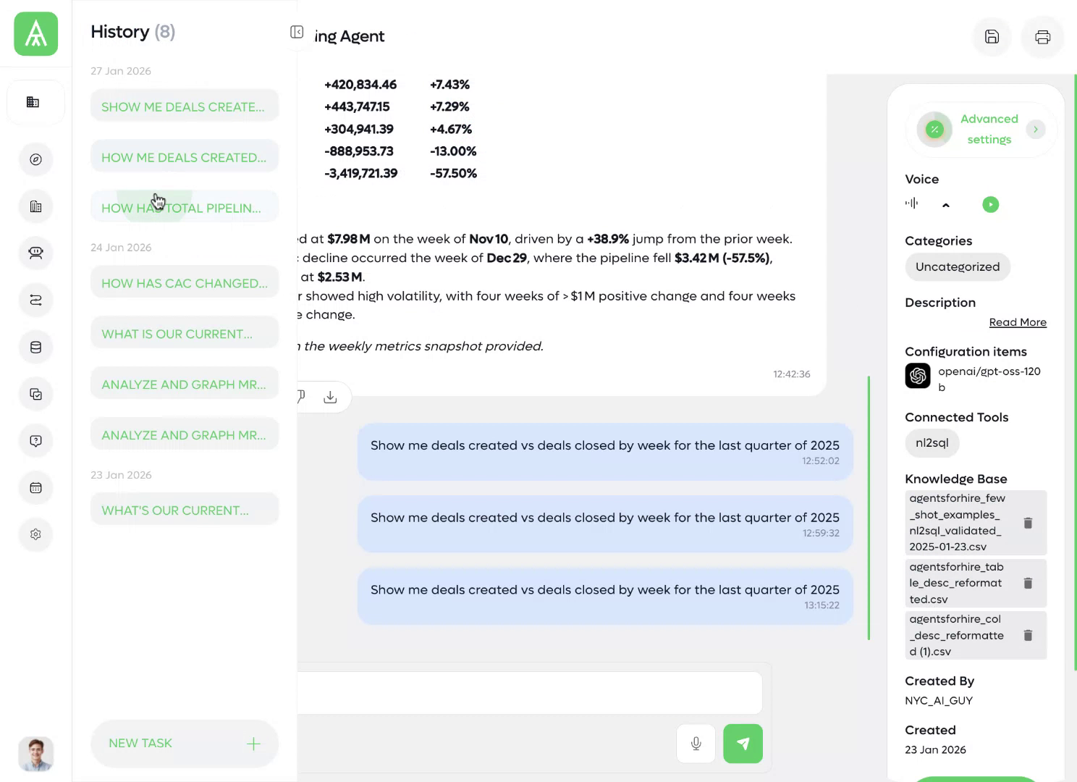Click the green send message button
The width and height of the screenshot is (1077, 782).
point(743,744)
